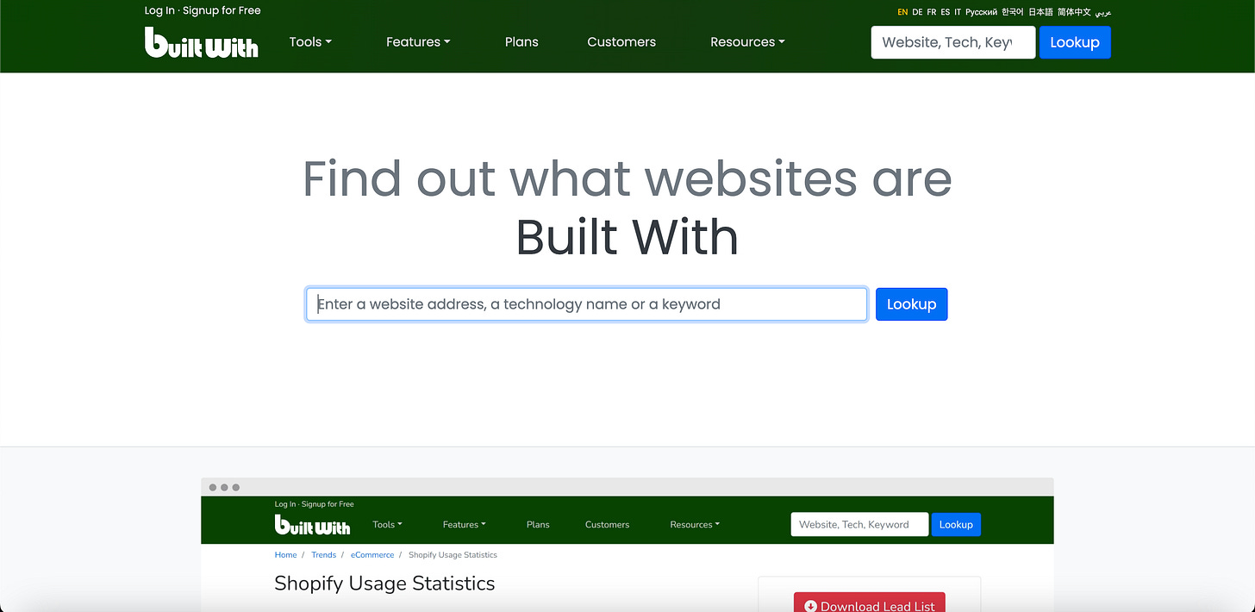
Task: Expand the Features menu in top header
Action: click(x=418, y=41)
